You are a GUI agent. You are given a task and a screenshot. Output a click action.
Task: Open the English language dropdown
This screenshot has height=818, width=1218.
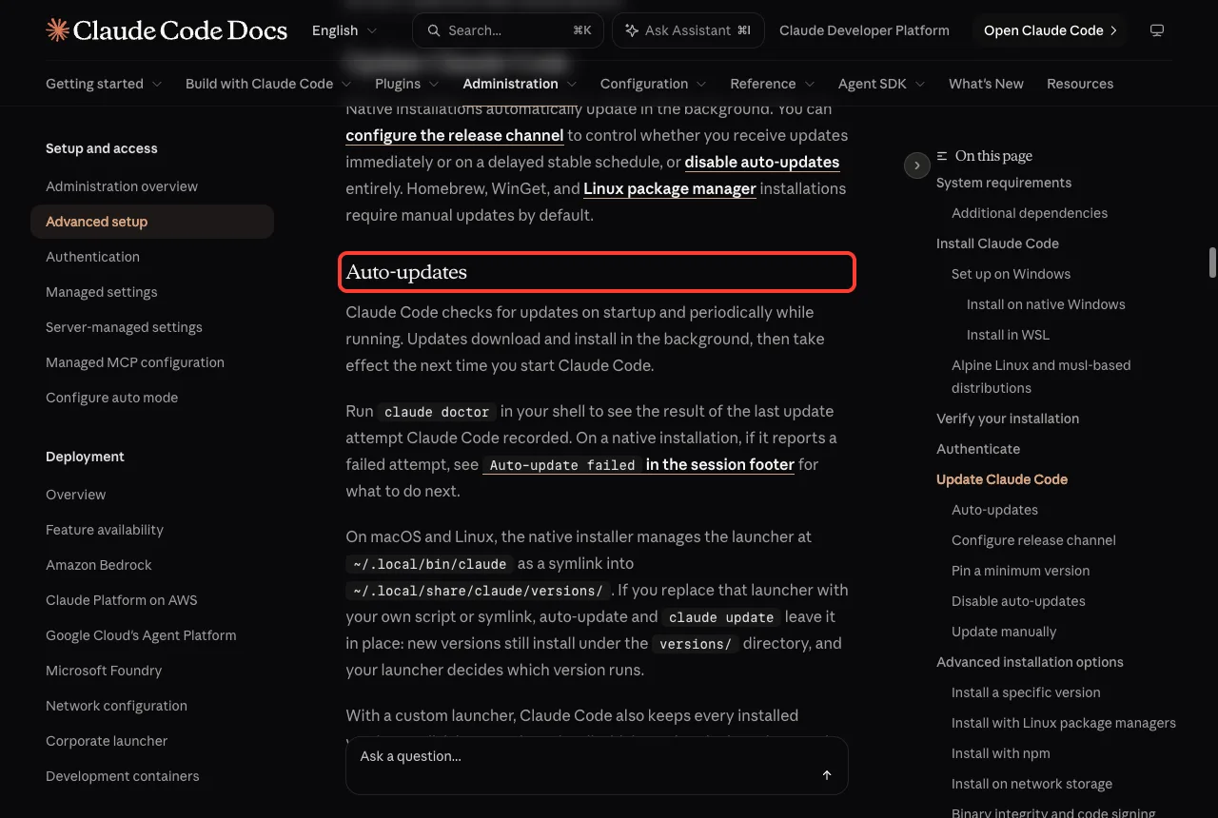[344, 30]
